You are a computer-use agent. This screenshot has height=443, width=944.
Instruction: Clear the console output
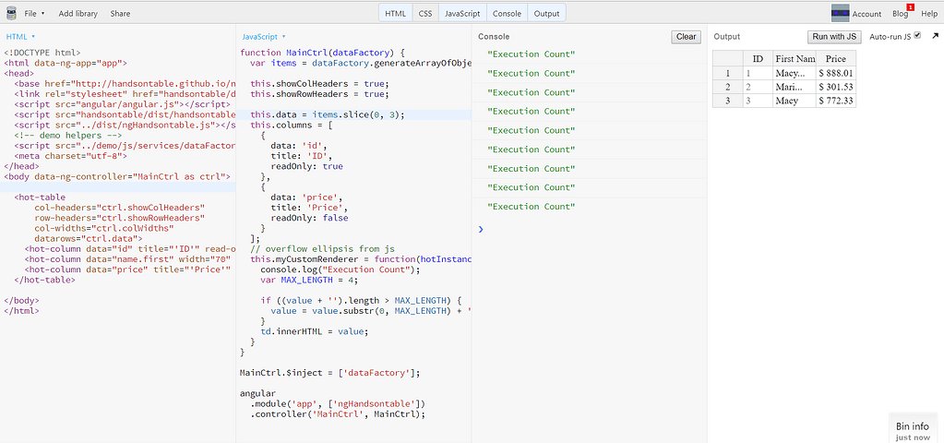tap(686, 37)
